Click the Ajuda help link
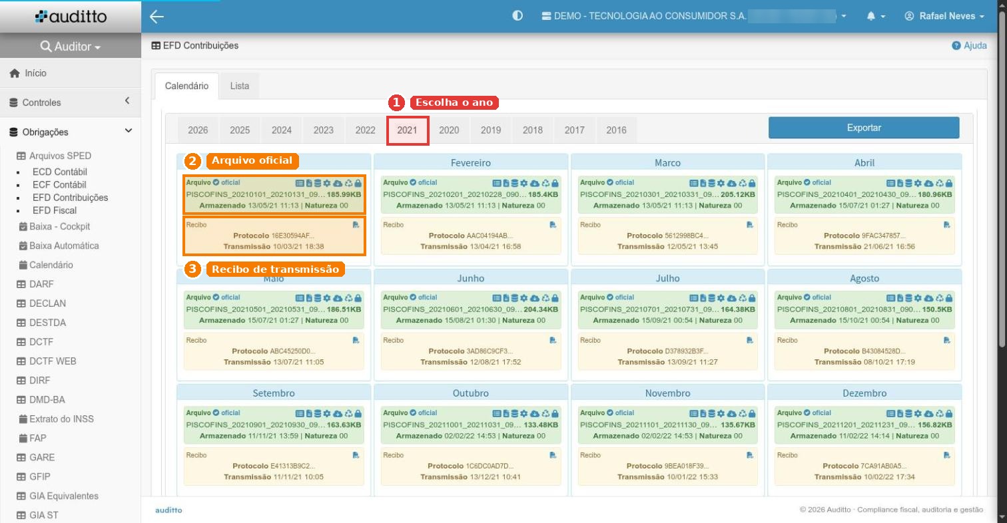The image size is (1007, 523). coord(969,46)
